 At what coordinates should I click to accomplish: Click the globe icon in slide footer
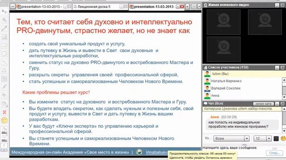139,152
